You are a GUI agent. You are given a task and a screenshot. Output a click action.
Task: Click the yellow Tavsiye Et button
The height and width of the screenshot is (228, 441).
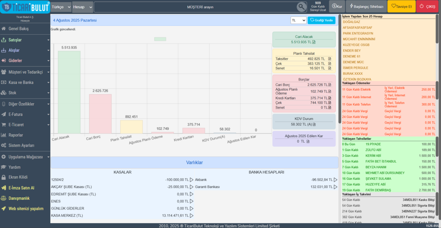(401, 7)
